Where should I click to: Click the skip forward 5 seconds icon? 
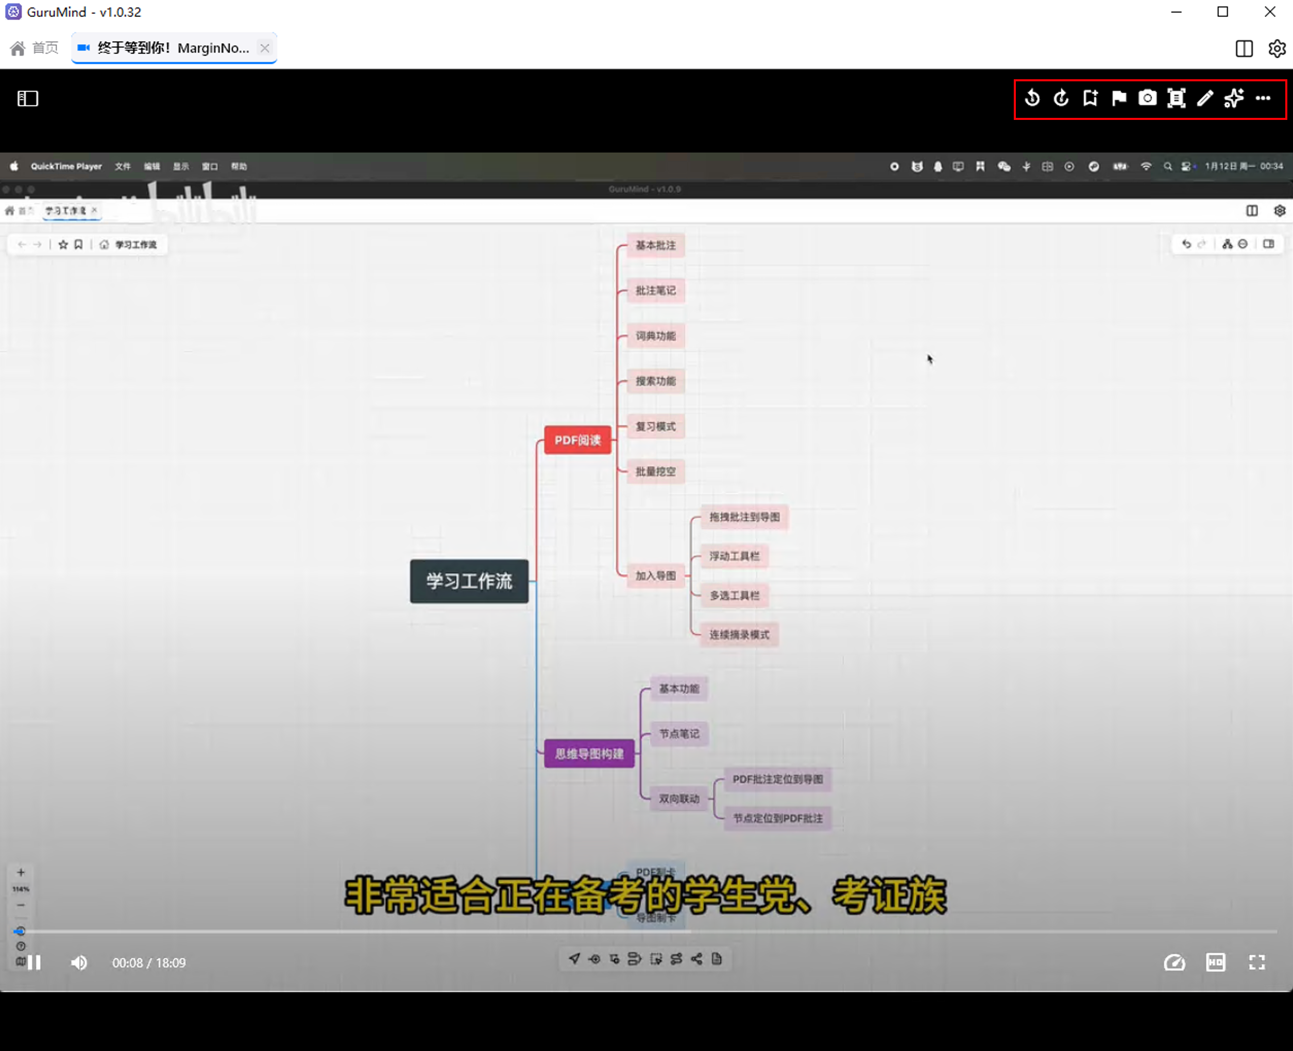1061,98
